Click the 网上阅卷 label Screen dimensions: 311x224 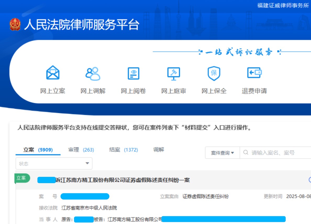tap(133, 91)
